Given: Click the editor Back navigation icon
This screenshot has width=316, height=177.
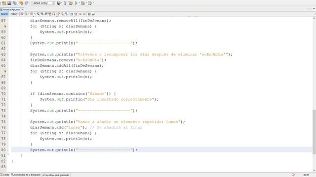Looking at the screenshot, I should (26, 14).
